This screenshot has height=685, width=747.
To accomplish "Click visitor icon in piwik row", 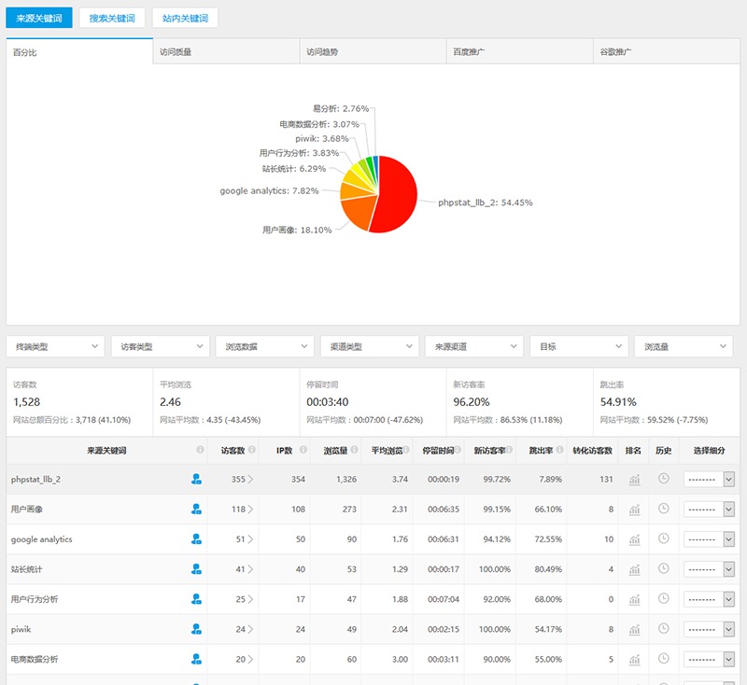I will point(196,629).
